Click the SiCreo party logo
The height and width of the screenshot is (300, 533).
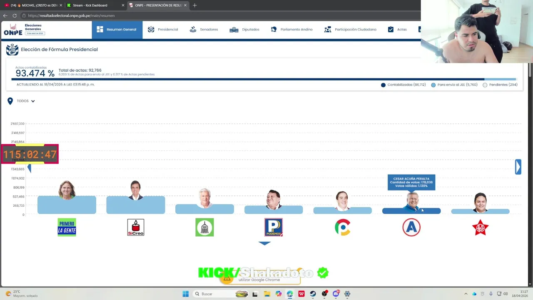136,227
